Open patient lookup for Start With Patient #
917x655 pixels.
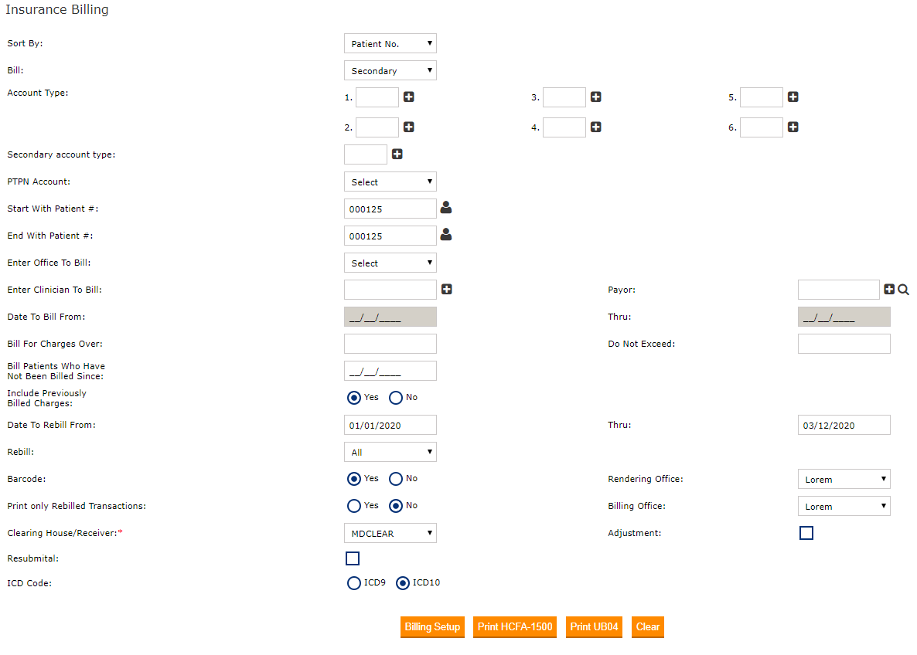[x=446, y=208]
